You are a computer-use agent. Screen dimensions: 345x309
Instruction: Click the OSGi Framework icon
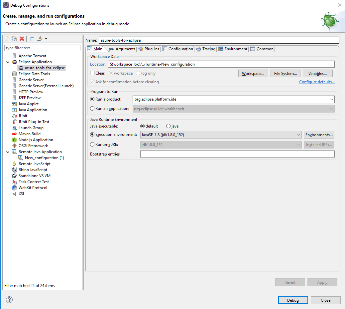[14, 146]
